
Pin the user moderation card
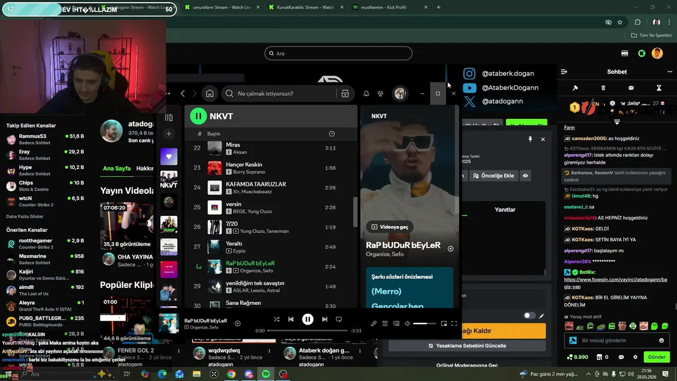click(530, 139)
